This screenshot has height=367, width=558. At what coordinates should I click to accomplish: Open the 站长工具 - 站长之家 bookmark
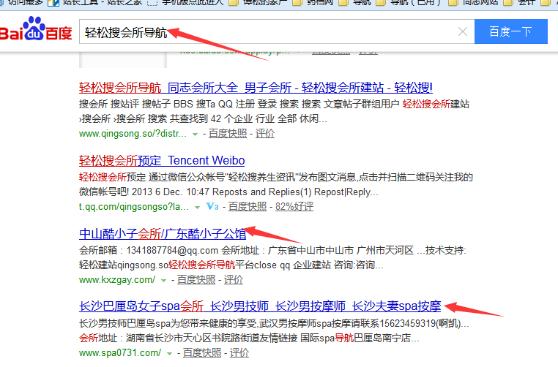(95, 2)
